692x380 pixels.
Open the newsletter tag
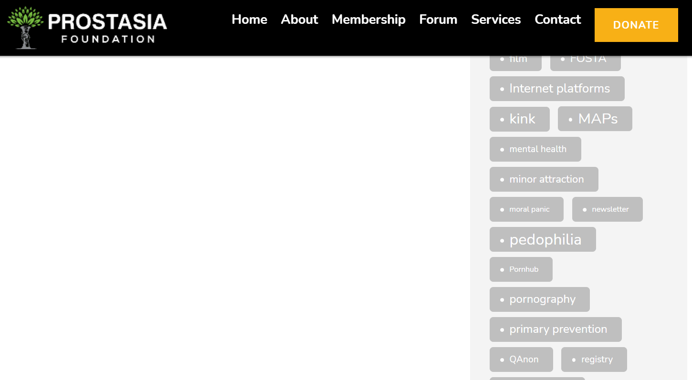608,209
